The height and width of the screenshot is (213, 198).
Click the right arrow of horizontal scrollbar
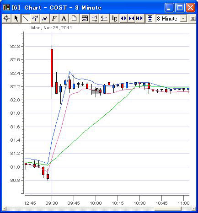tap(194, 208)
